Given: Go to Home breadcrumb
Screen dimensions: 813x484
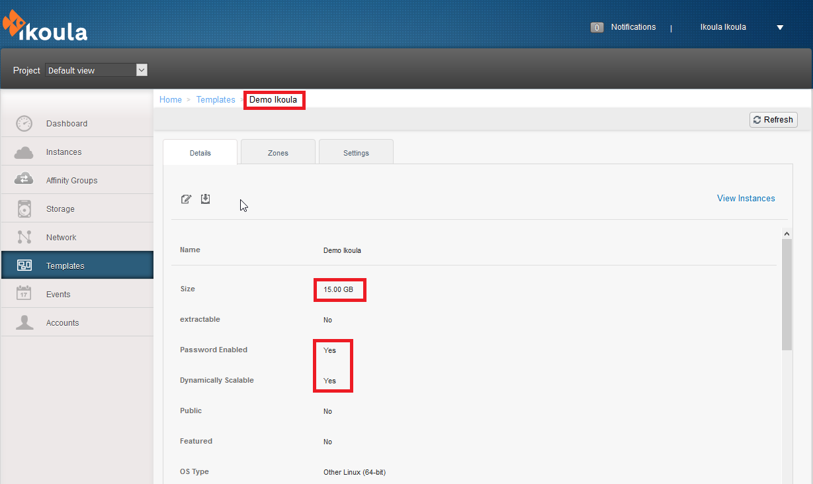Looking at the screenshot, I should 171,100.
